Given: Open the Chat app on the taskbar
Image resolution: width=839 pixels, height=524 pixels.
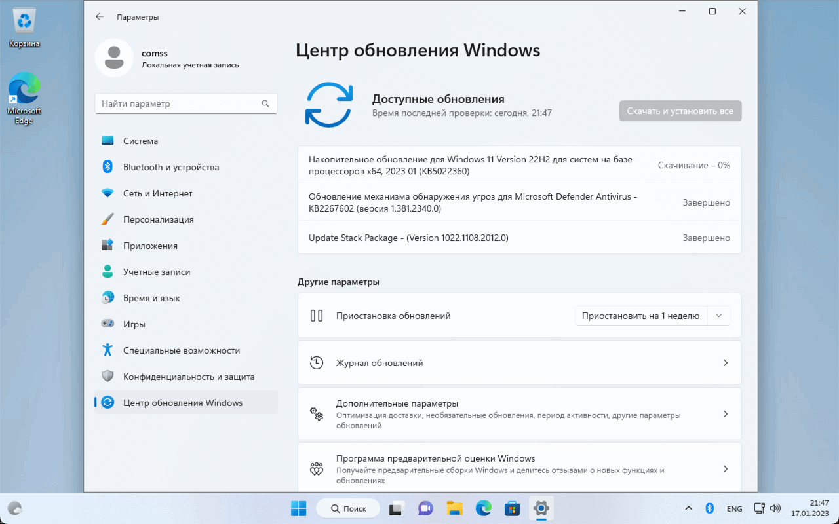Looking at the screenshot, I should pyautogui.click(x=425, y=508).
